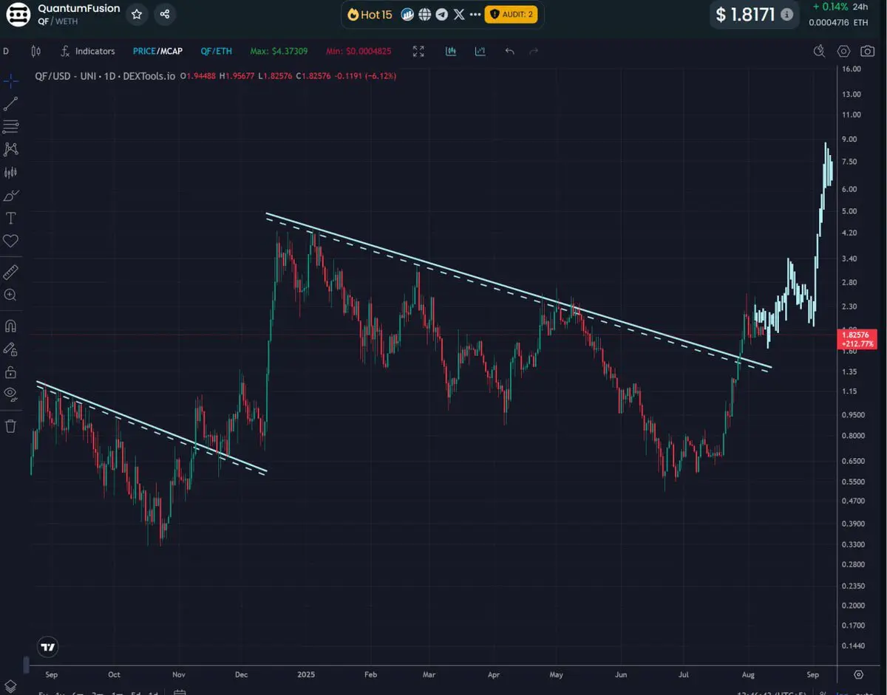Select the zoom-in tool

[10, 295]
